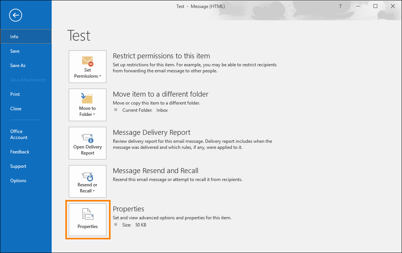Go to Office Account settings
Viewport: 402px width, 253px height.
click(x=19, y=134)
